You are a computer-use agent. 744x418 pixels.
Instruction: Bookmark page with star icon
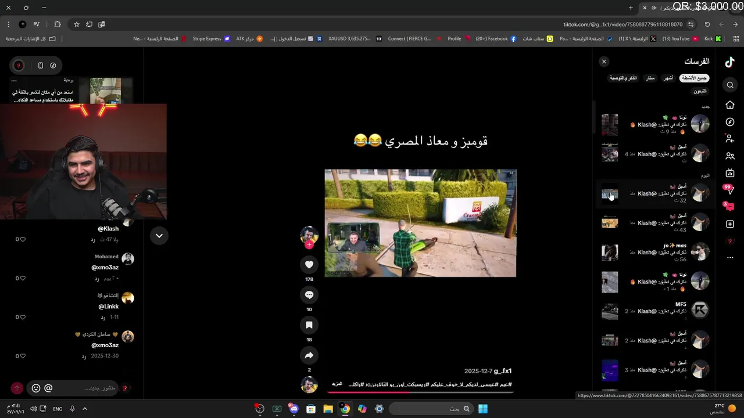tap(76, 24)
